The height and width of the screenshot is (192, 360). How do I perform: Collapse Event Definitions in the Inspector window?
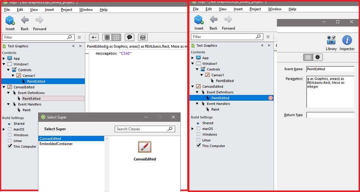click(x=197, y=92)
